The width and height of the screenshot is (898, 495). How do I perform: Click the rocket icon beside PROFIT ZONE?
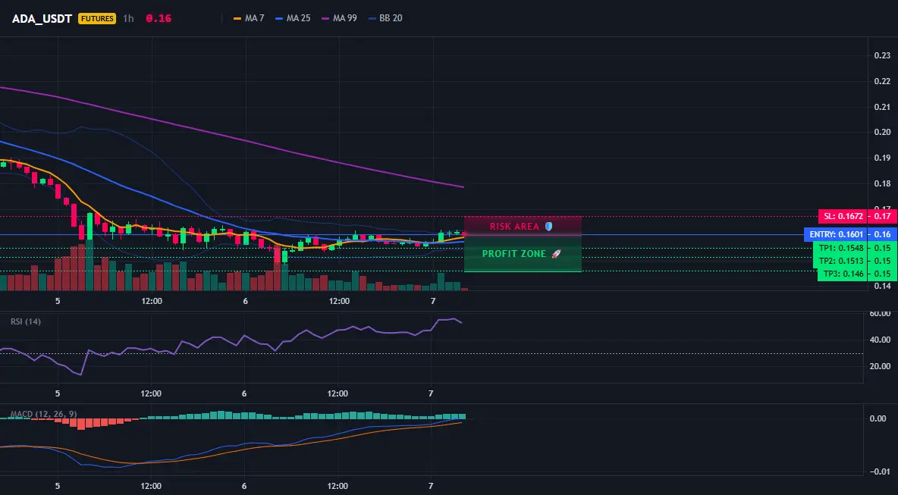[x=556, y=253]
